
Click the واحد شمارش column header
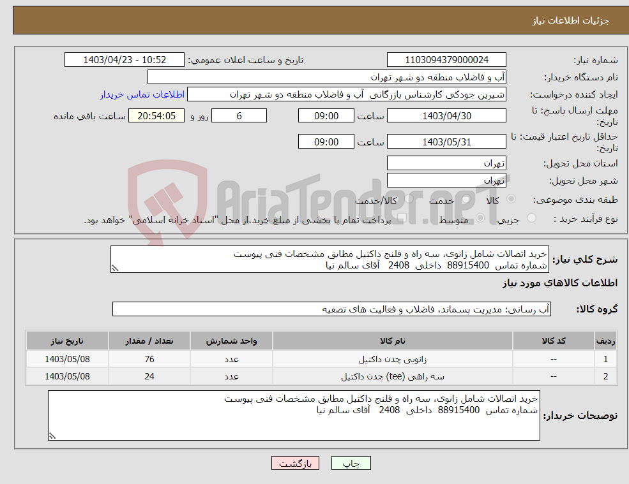[x=231, y=341]
